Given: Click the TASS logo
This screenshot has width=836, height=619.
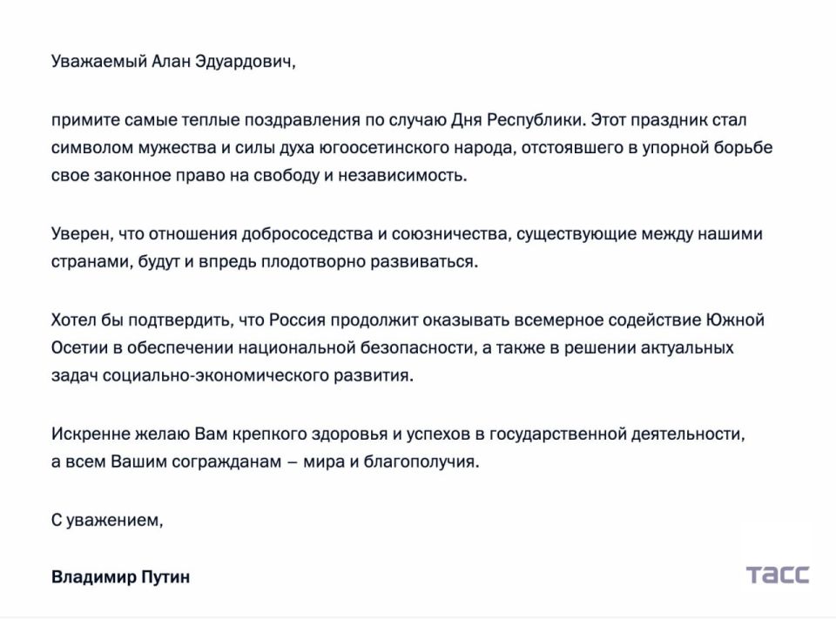Looking at the screenshot, I should coord(777,575).
